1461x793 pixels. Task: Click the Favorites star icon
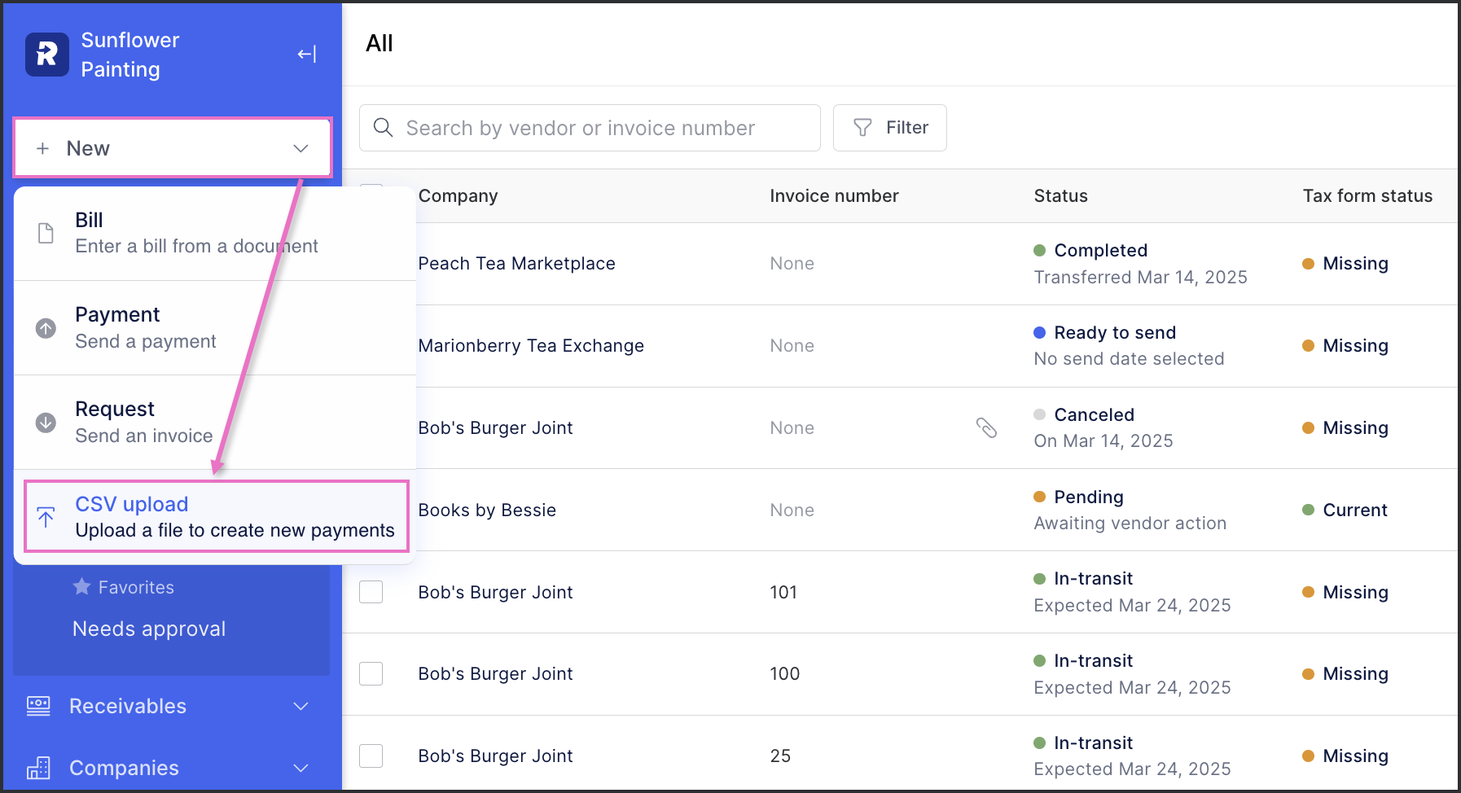pyautogui.click(x=82, y=587)
